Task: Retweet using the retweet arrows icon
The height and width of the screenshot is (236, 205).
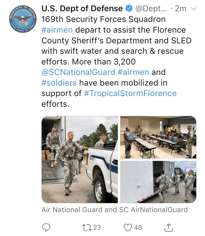Action: click(87, 227)
